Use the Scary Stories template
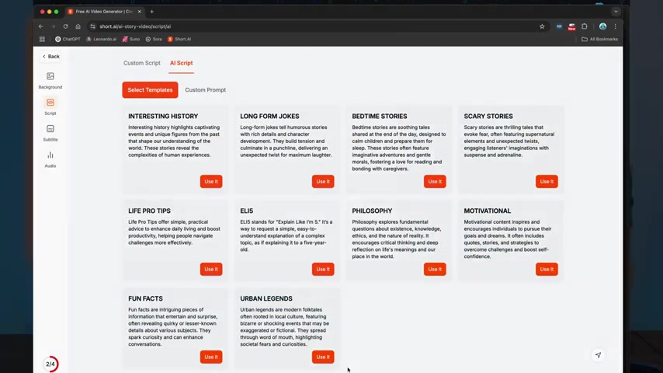The height and width of the screenshot is (373, 663). coord(547,181)
